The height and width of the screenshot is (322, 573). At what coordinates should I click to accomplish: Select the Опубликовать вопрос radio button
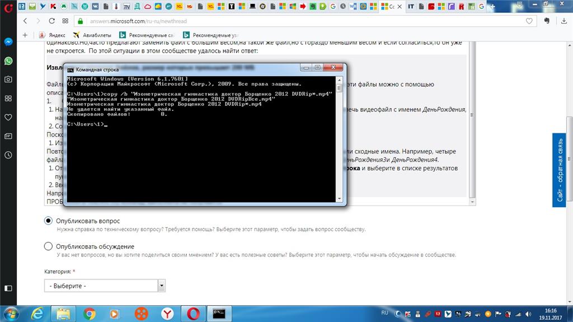click(48, 221)
